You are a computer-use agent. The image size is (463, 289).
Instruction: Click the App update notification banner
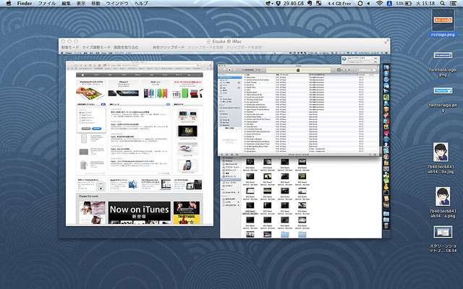coord(360,60)
